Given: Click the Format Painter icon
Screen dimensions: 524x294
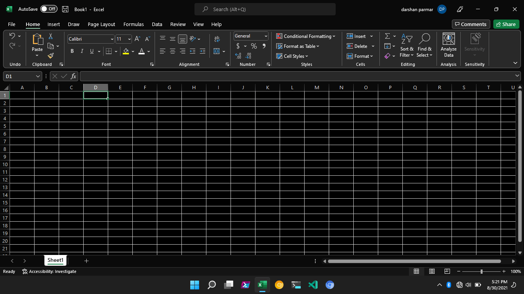Looking at the screenshot, I should (50, 56).
